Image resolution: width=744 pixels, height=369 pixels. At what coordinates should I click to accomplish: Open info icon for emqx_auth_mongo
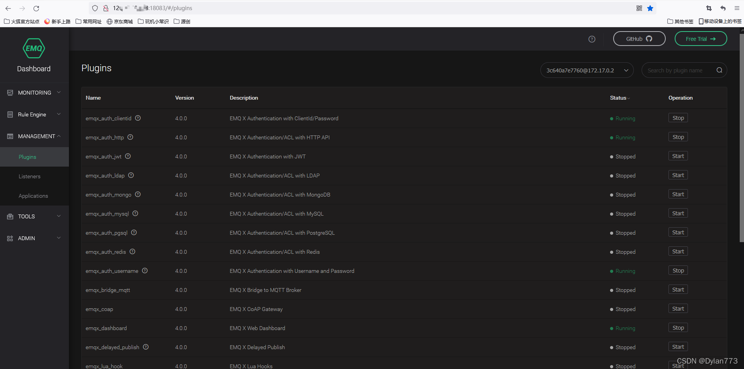point(138,194)
